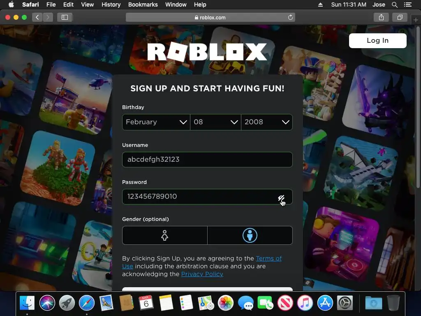Image resolution: width=421 pixels, height=316 pixels.
Task: Open the birthday month dropdown
Action: pos(156,122)
